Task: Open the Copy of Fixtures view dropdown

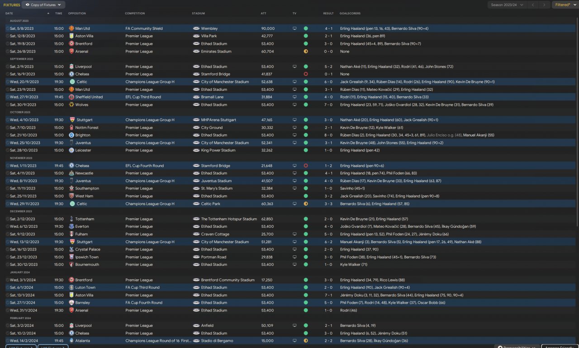Action: coord(44,5)
